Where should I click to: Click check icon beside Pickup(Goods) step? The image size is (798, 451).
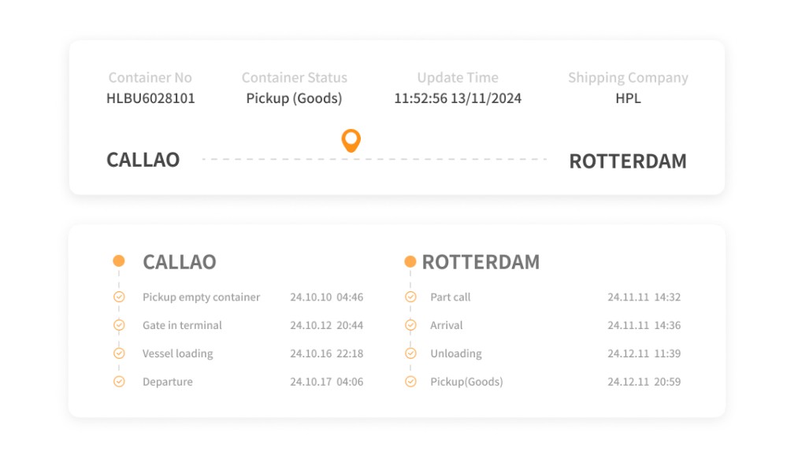(x=410, y=382)
